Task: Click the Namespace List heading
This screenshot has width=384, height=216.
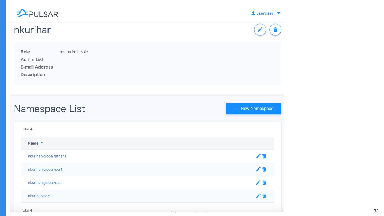Action: point(50,109)
